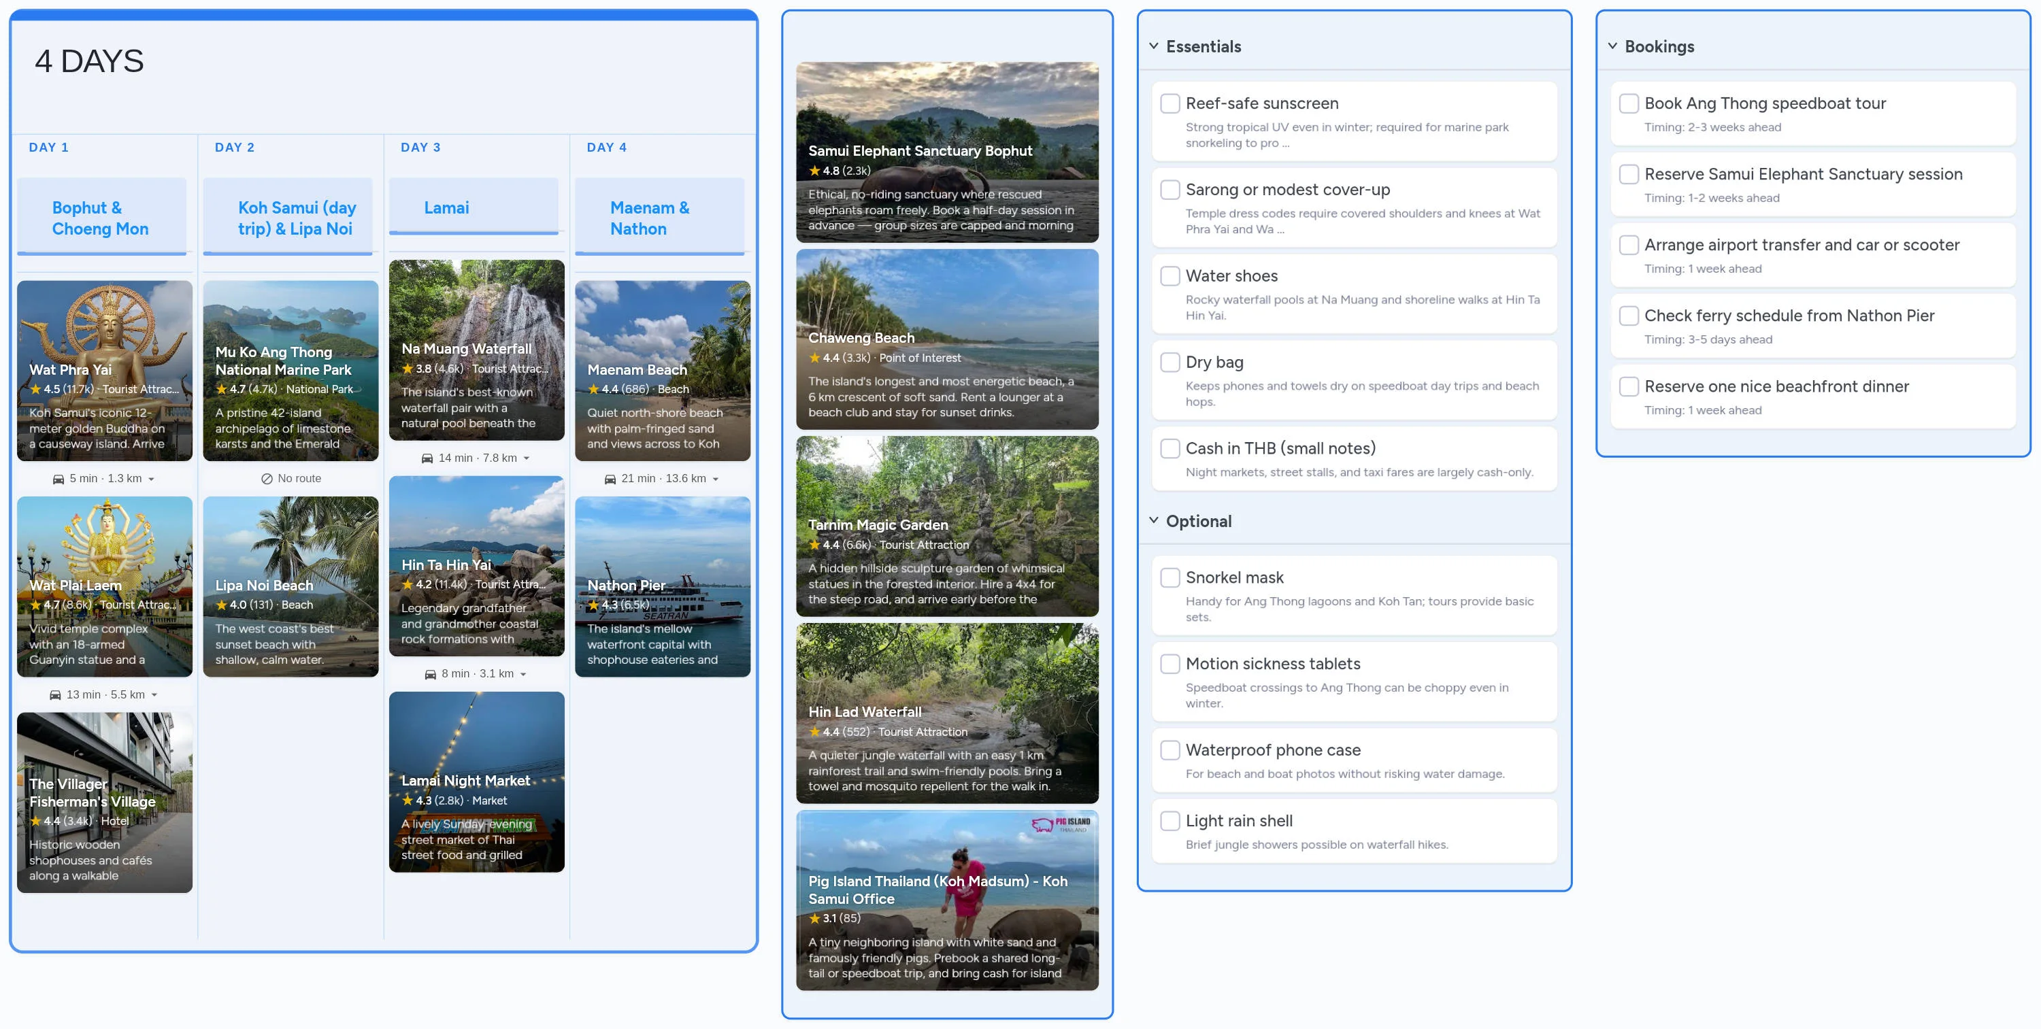The height and width of the screenshot is (1029, 2041).
Task: Select the Bophut & Choeng Mon day header
Action: click(x=102, y=217)
